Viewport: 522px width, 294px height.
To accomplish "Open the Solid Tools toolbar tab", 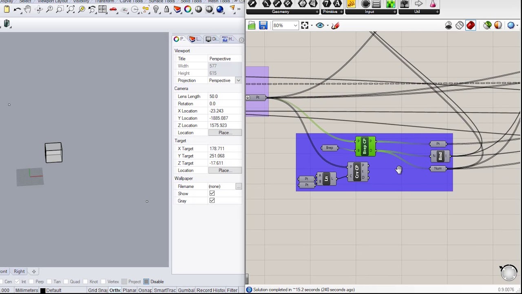I will pos(191,1).
